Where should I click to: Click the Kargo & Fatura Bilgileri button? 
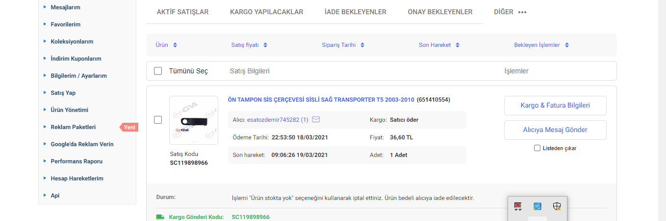pos(555,106)
